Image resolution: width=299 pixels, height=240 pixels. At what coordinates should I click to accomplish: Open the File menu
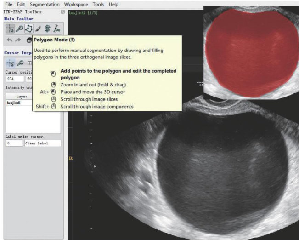tap(9, 4)
